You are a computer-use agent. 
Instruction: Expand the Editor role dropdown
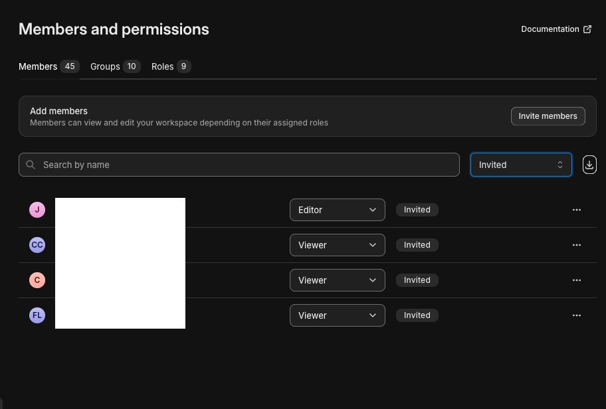click(x=337, y=210)
